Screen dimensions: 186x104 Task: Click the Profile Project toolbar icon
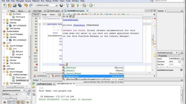[91, 5]
